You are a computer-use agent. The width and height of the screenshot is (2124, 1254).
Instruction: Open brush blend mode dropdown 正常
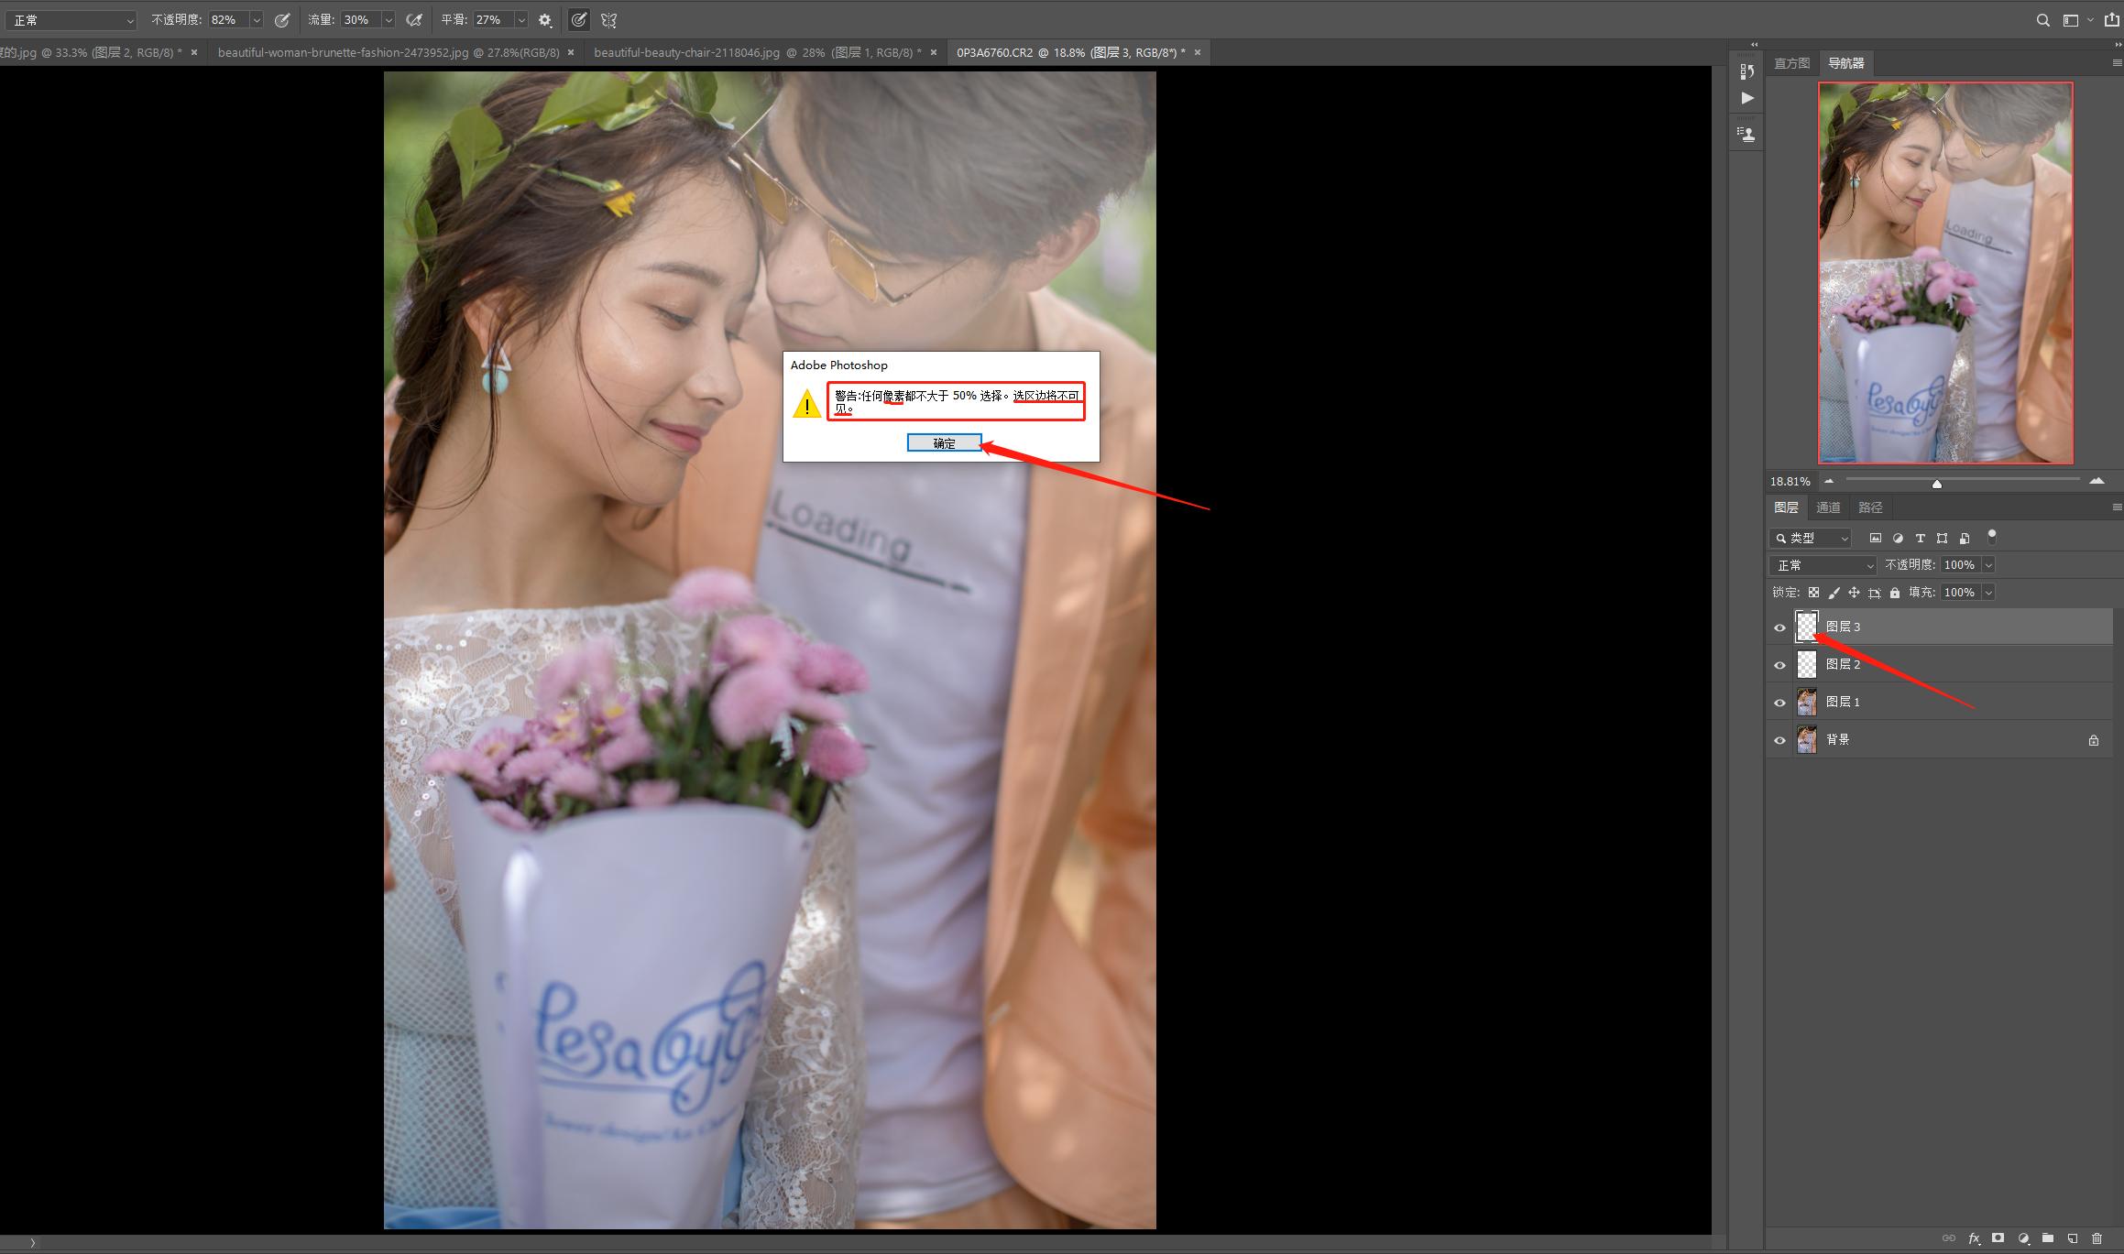coord(71,20)
